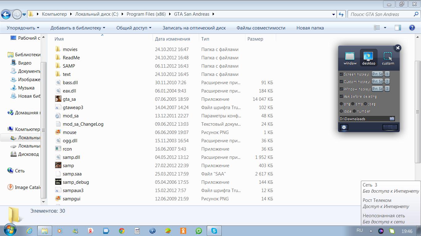The width and height of the screenshot is (421, 236).
Task: Select the jpeg format radio button
Action: pos(366,104)
